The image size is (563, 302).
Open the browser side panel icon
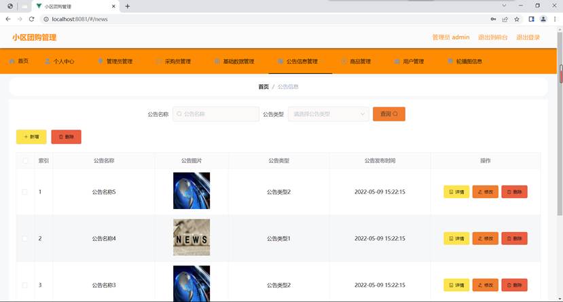531,19
